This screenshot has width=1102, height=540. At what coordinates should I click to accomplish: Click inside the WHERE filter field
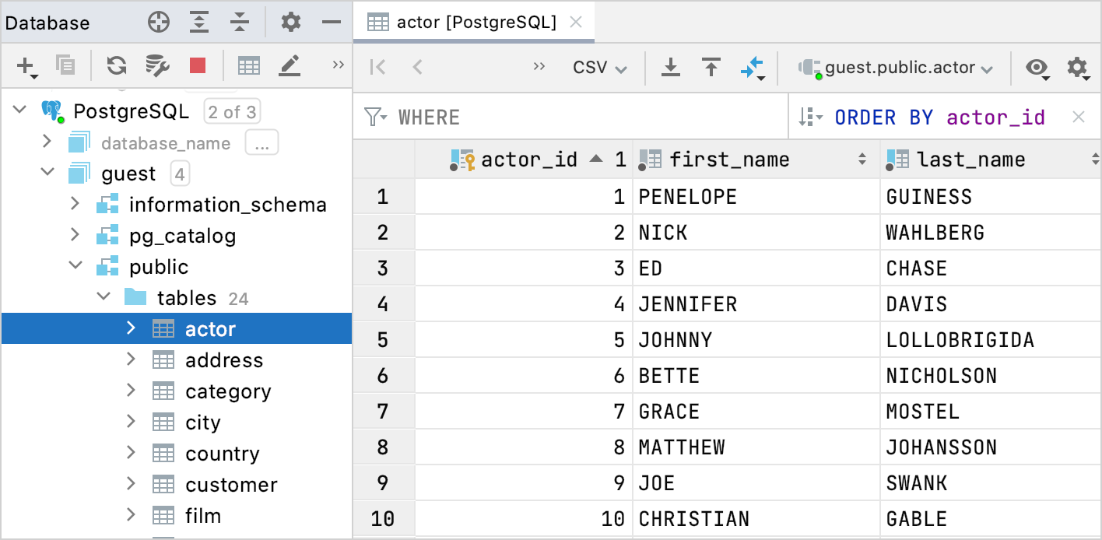(x=545, y=117)
